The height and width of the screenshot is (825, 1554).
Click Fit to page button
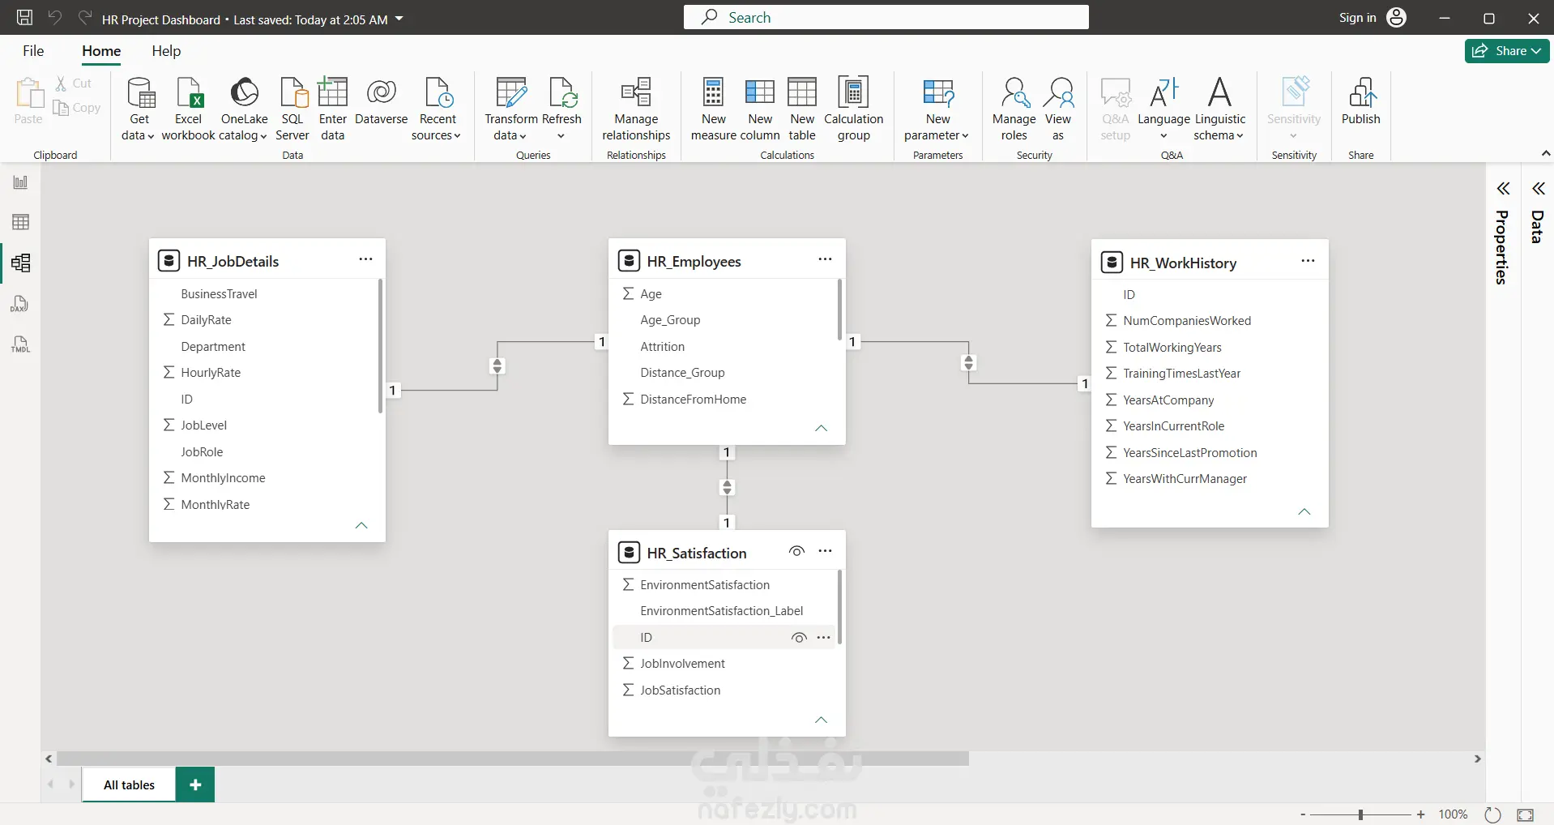click(x=1525, y=814)
